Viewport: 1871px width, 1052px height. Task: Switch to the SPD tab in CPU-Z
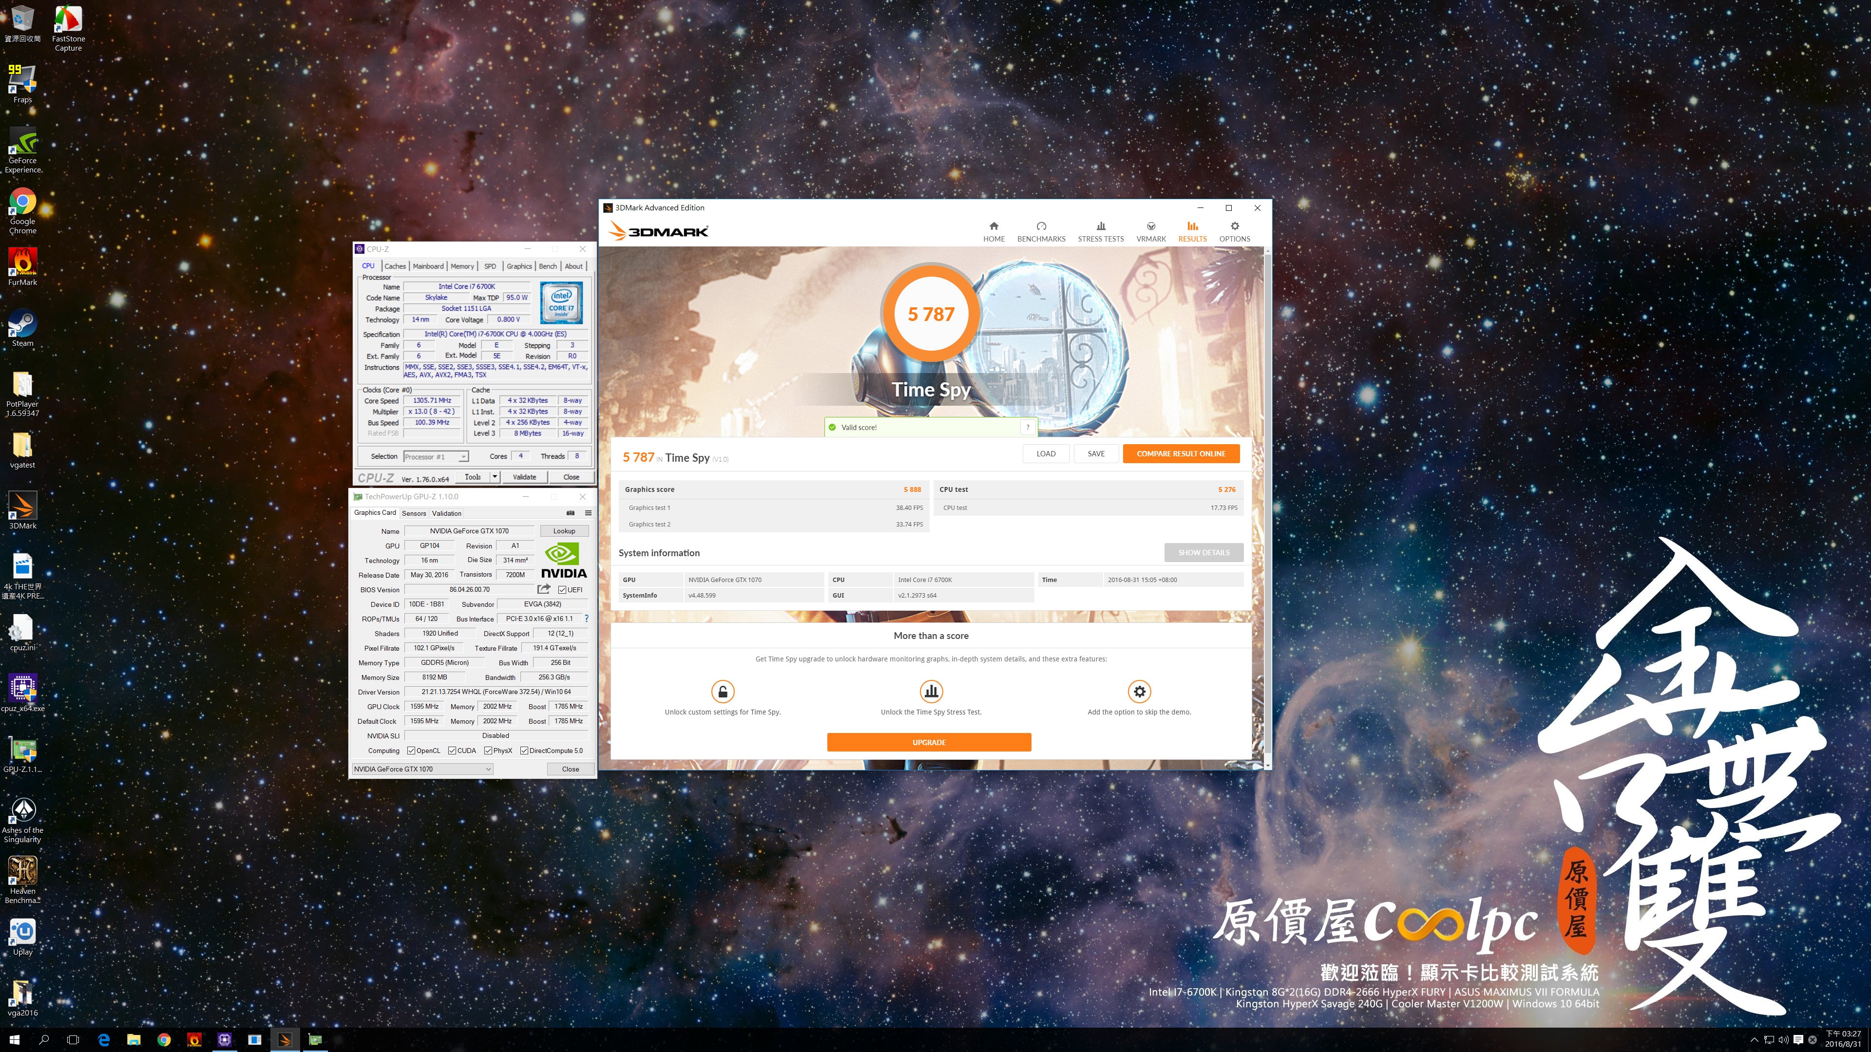(x=490, y=266)
